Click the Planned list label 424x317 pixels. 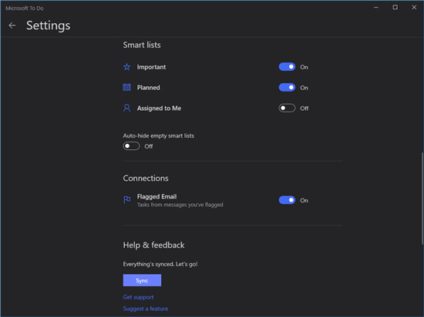tap(149, 88)
